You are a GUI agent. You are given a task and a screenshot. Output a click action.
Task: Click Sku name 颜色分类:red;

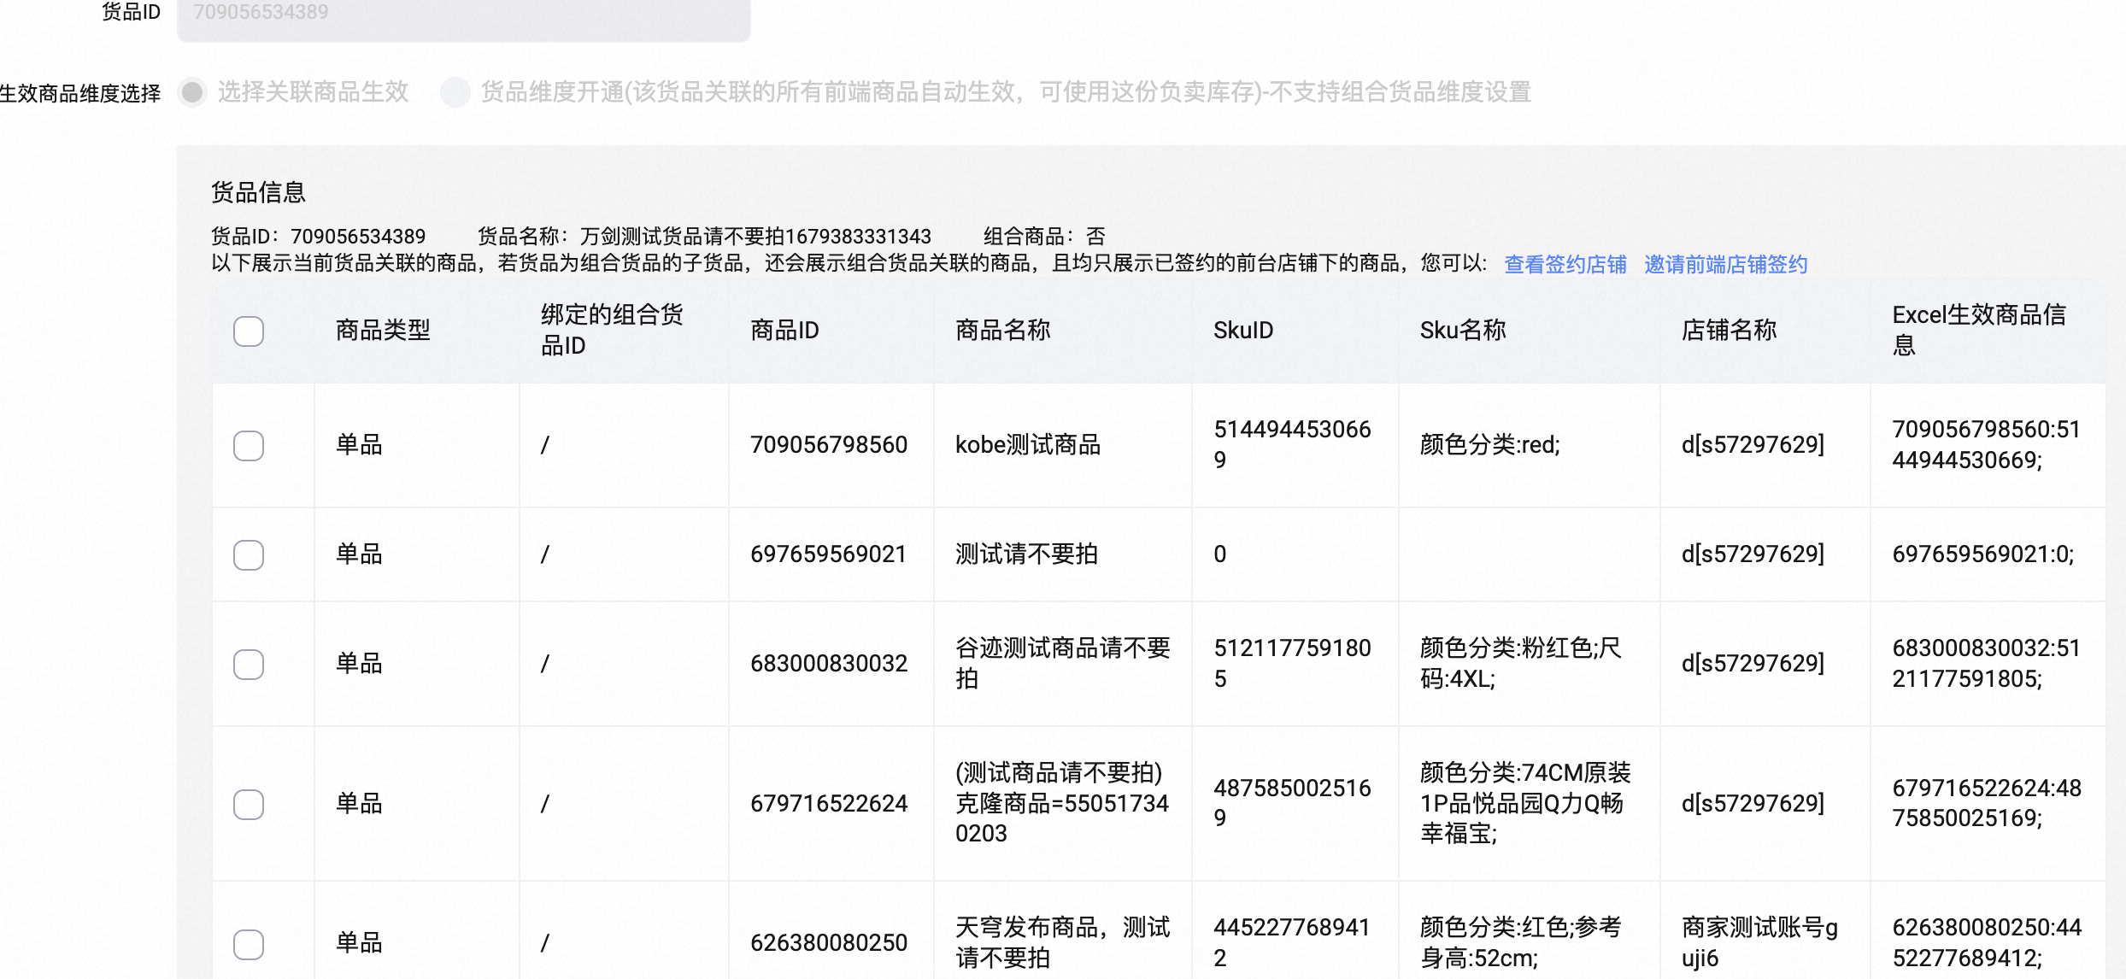click(x=1490, y=444)
